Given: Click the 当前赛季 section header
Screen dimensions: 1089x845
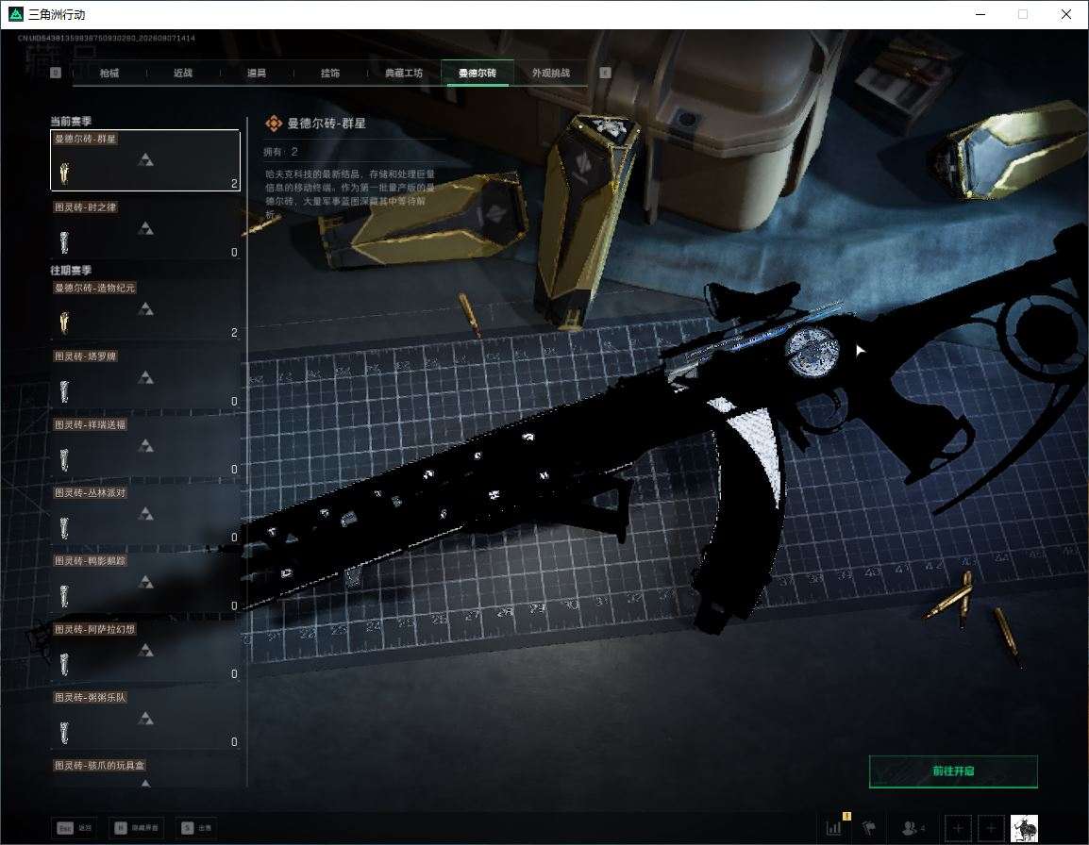Looking at the screenshot, I should click(x=71, y=121).
